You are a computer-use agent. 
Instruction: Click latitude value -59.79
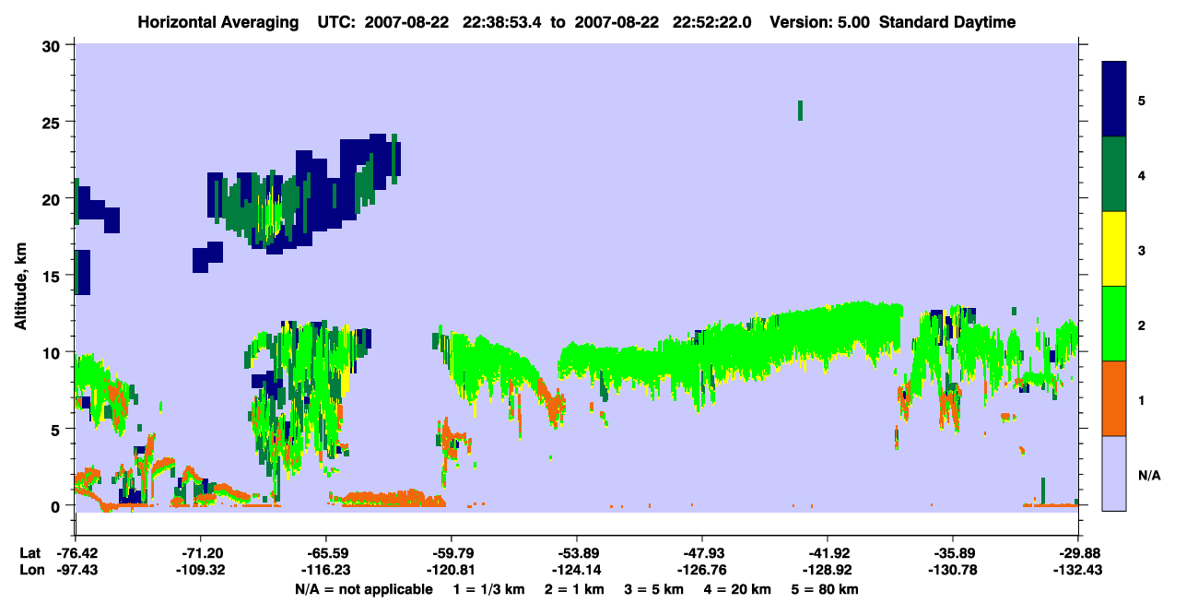(452, 553)
